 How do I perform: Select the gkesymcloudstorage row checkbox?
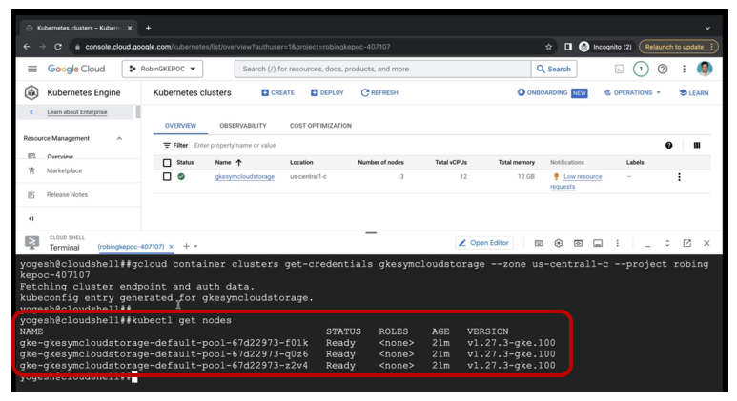167,177
